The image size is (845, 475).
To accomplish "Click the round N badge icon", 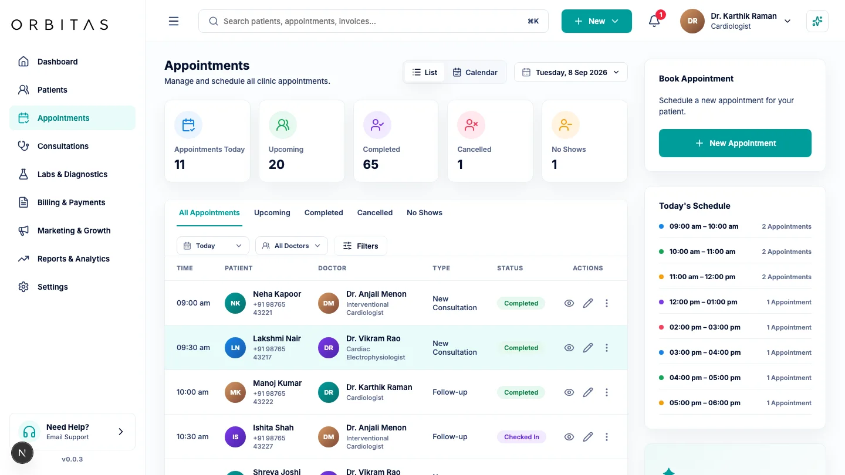I will click(x=22, y=453).
